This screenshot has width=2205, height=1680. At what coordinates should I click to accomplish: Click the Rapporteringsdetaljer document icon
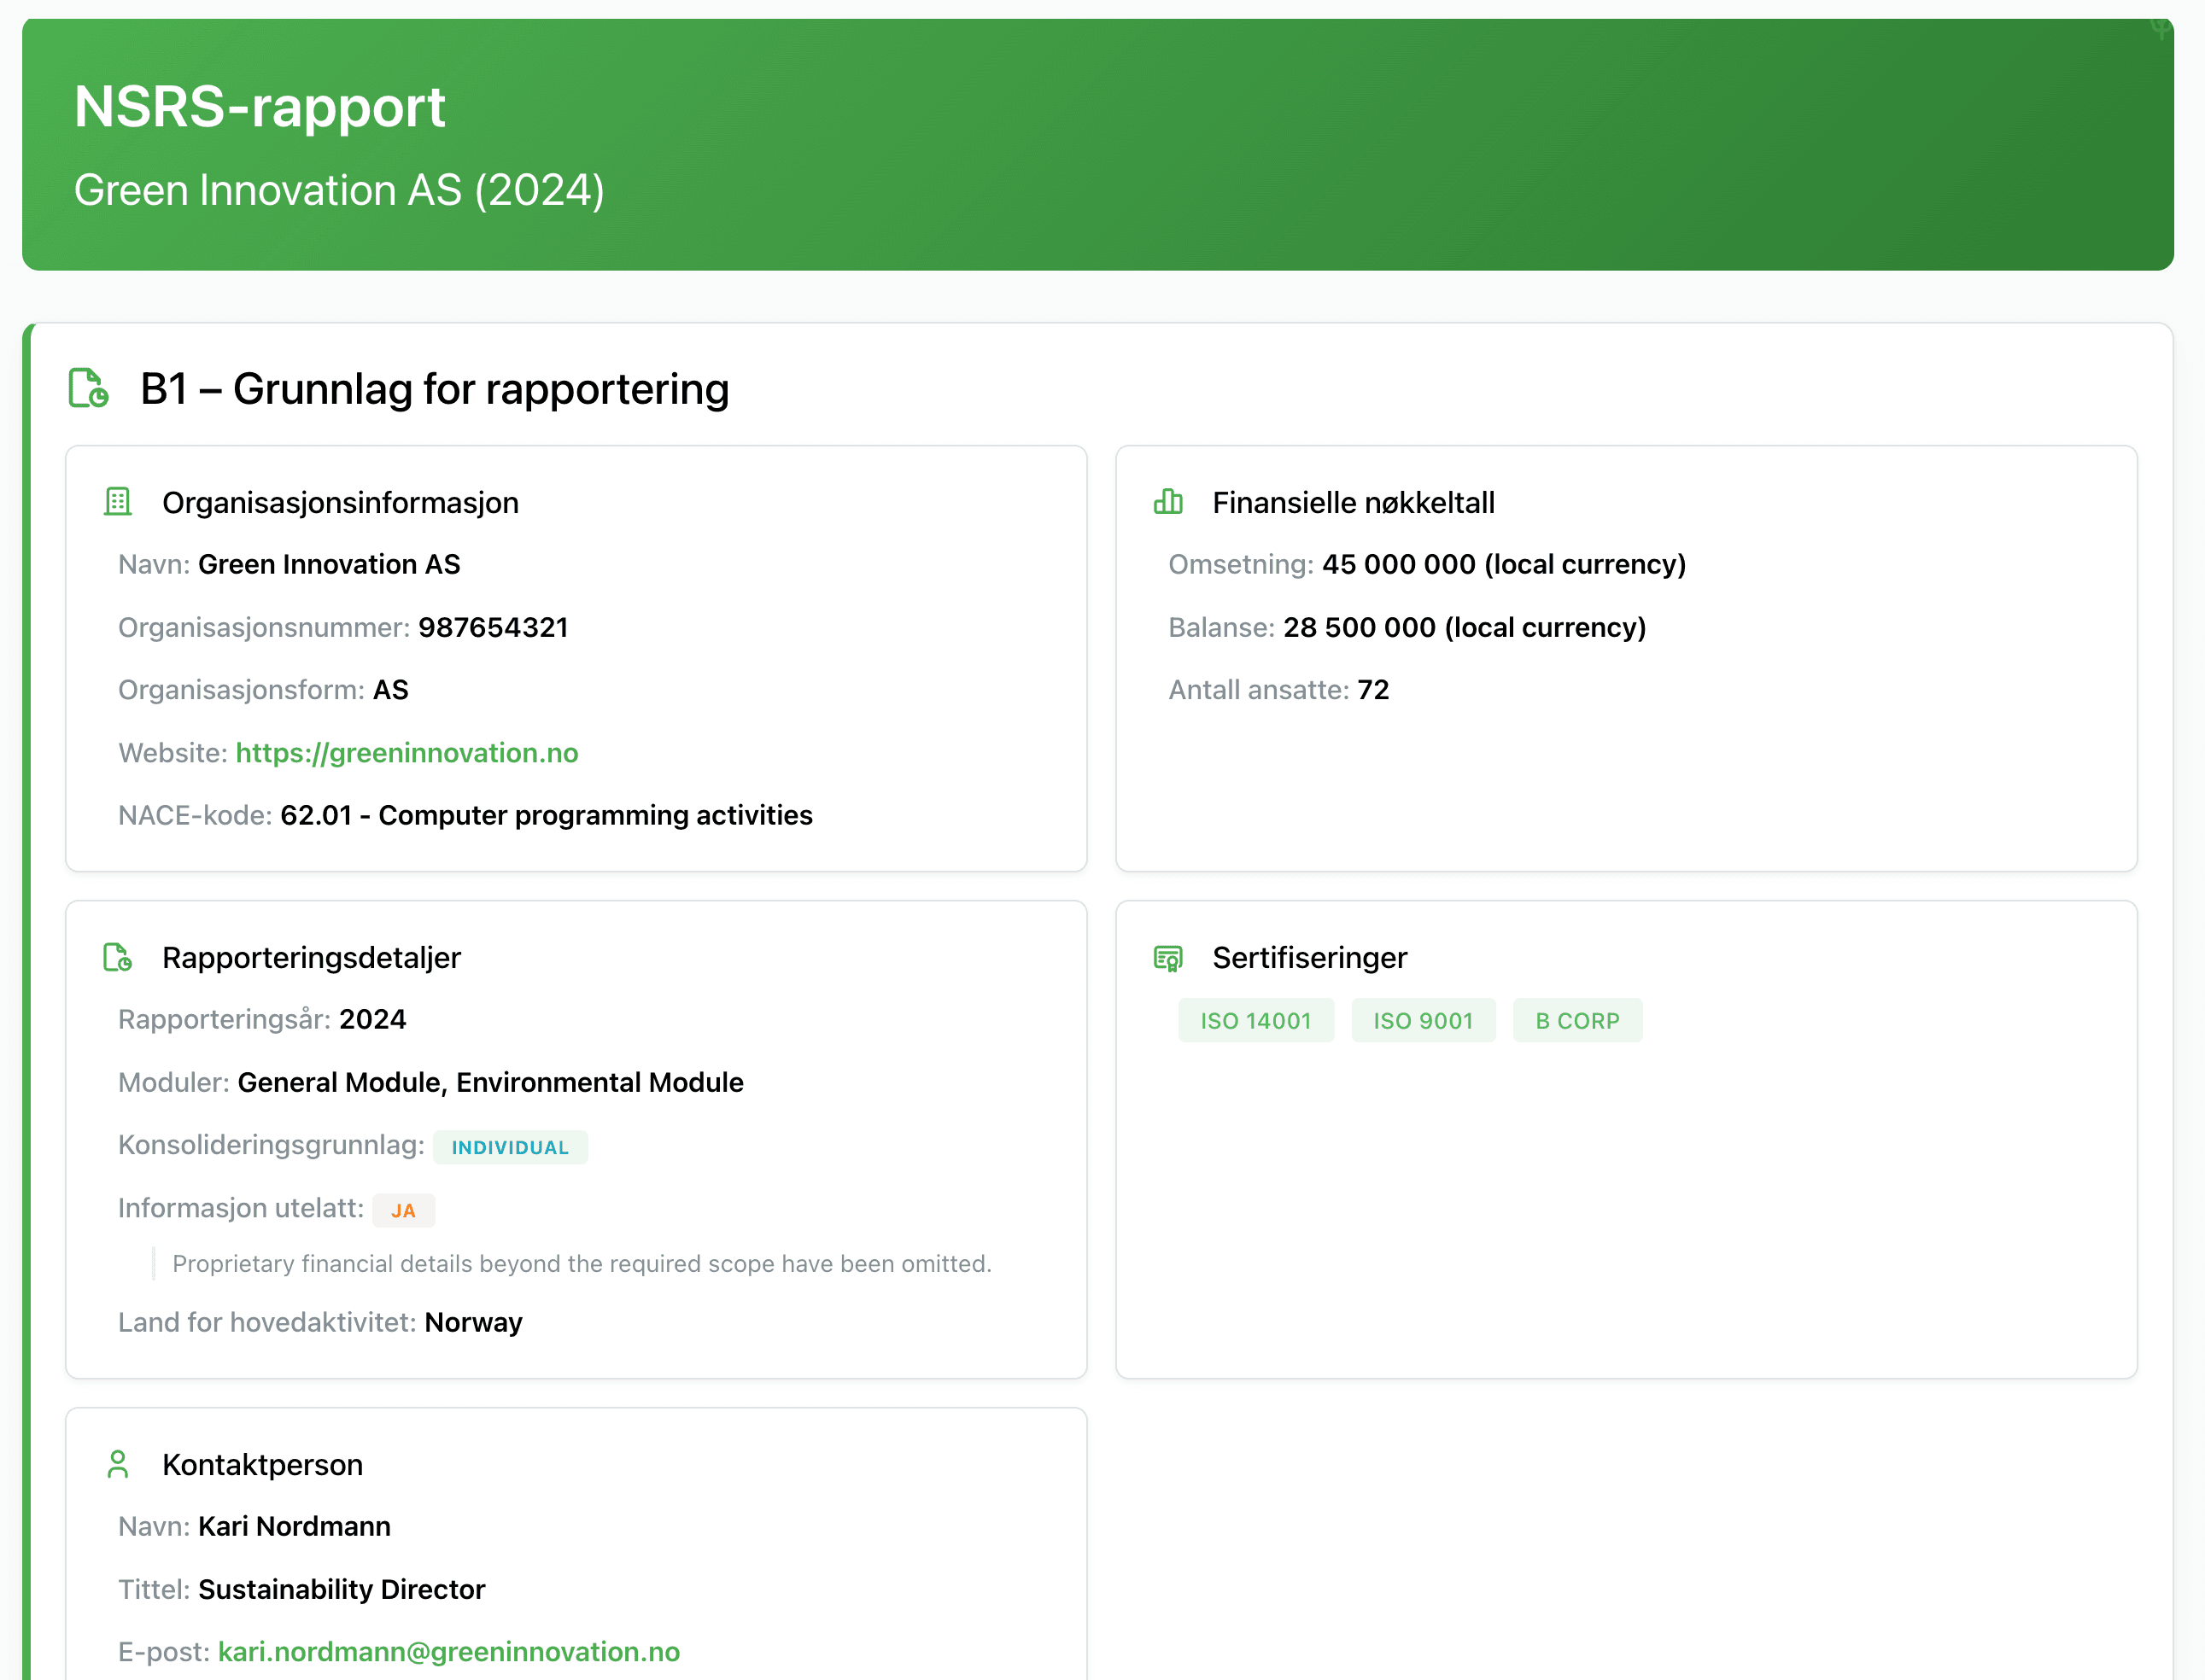click(x=119, y=956)
